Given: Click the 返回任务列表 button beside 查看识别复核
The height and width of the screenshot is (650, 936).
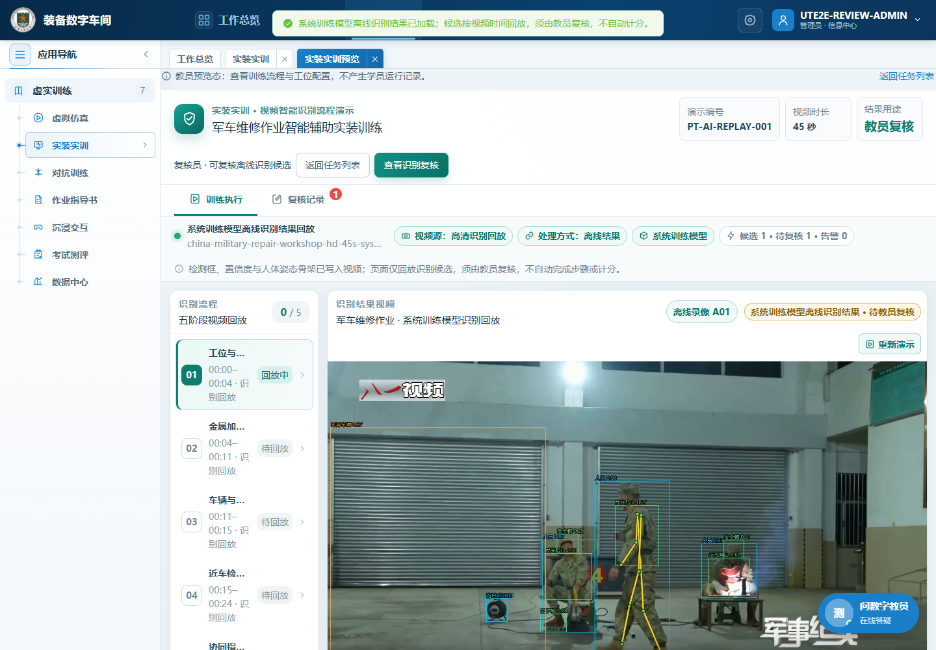Looking at the screenshot, I should click(333, 165).
